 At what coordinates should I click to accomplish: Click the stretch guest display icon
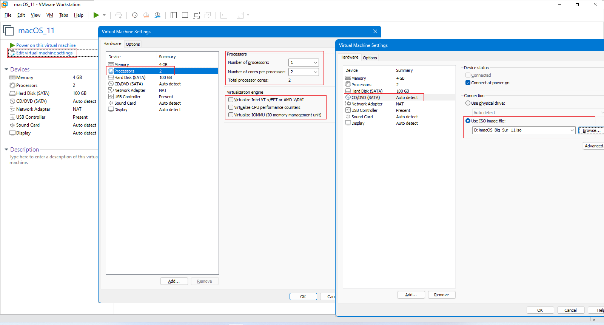(x=240, y=15)
